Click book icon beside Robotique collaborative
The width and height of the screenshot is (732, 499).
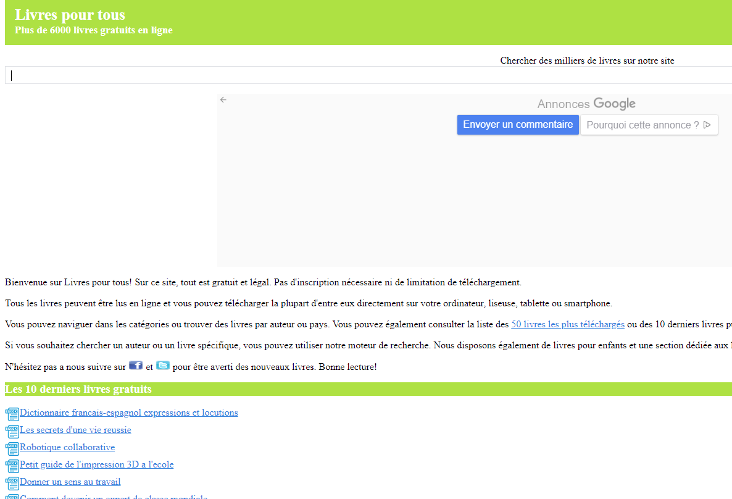tap(12, 448)
